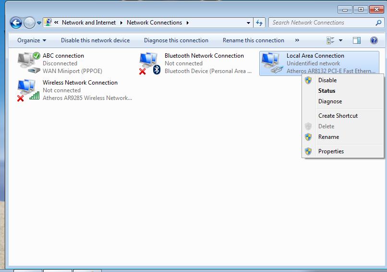The width and height of the screenshot is (387, 272).
Task: Open recent pages dropdown beside navigation arrows
Action: click(39, 23)
